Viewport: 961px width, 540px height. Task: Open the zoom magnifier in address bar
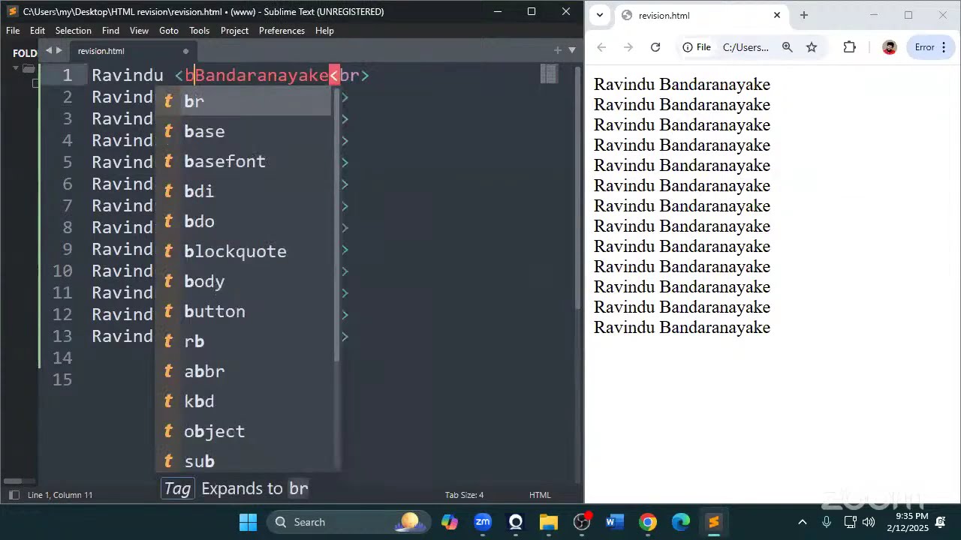coord(787,47)
